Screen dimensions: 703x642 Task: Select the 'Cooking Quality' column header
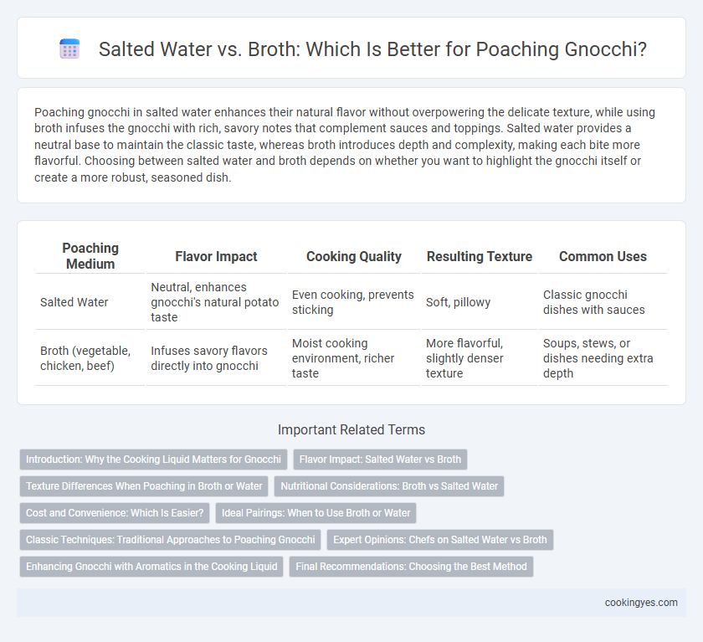(x=354, y=256)
